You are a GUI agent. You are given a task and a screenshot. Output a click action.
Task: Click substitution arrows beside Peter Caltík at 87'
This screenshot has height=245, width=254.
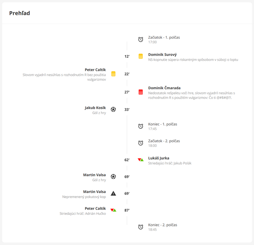pos(113,210)
